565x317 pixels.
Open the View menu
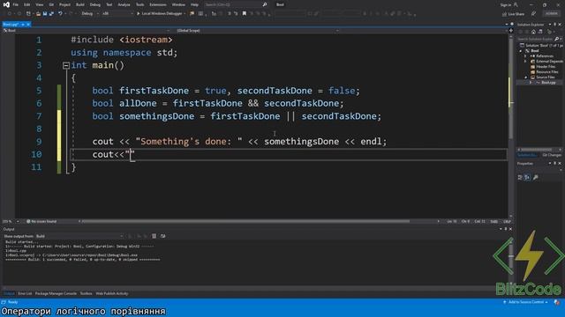point(39,4)
